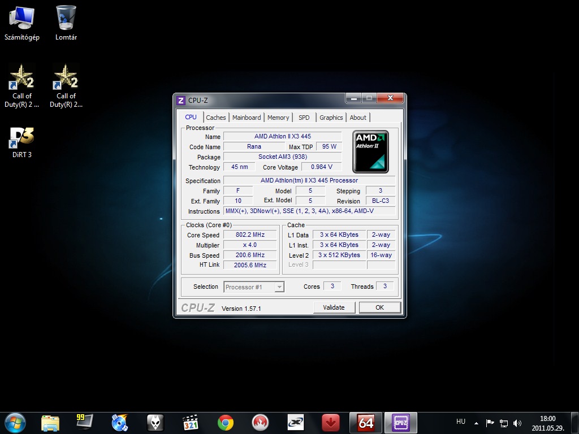
Task: Switch to the Caches tab
Action: [x=215, y=118]
